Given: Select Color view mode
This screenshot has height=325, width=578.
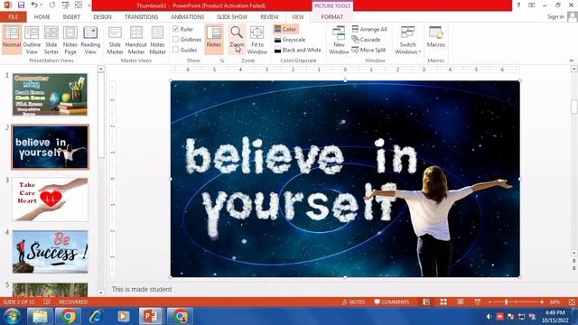Looking at the screenshot, I should [x=285, y=29].
